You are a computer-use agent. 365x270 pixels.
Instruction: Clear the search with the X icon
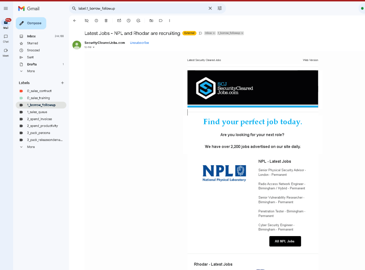click(x=210, y=8)
